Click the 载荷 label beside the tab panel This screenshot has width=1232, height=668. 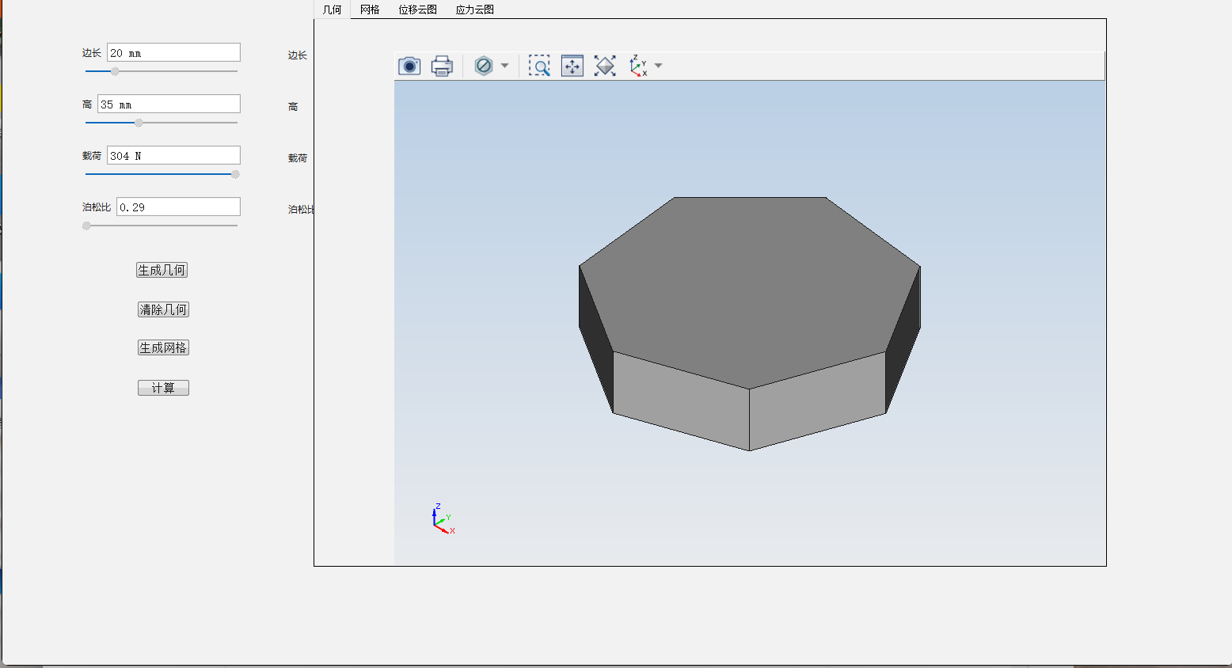point(298,158)
